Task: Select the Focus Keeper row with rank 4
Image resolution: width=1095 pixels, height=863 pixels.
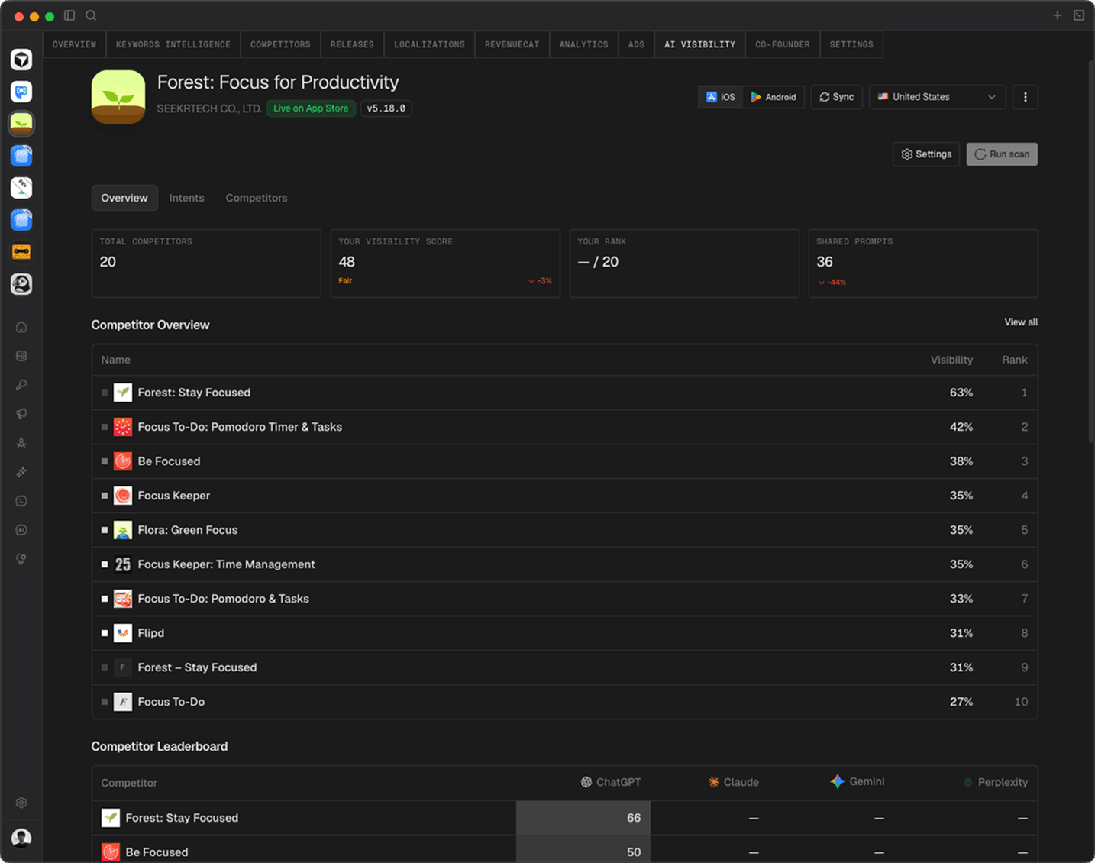Action: 565,496
